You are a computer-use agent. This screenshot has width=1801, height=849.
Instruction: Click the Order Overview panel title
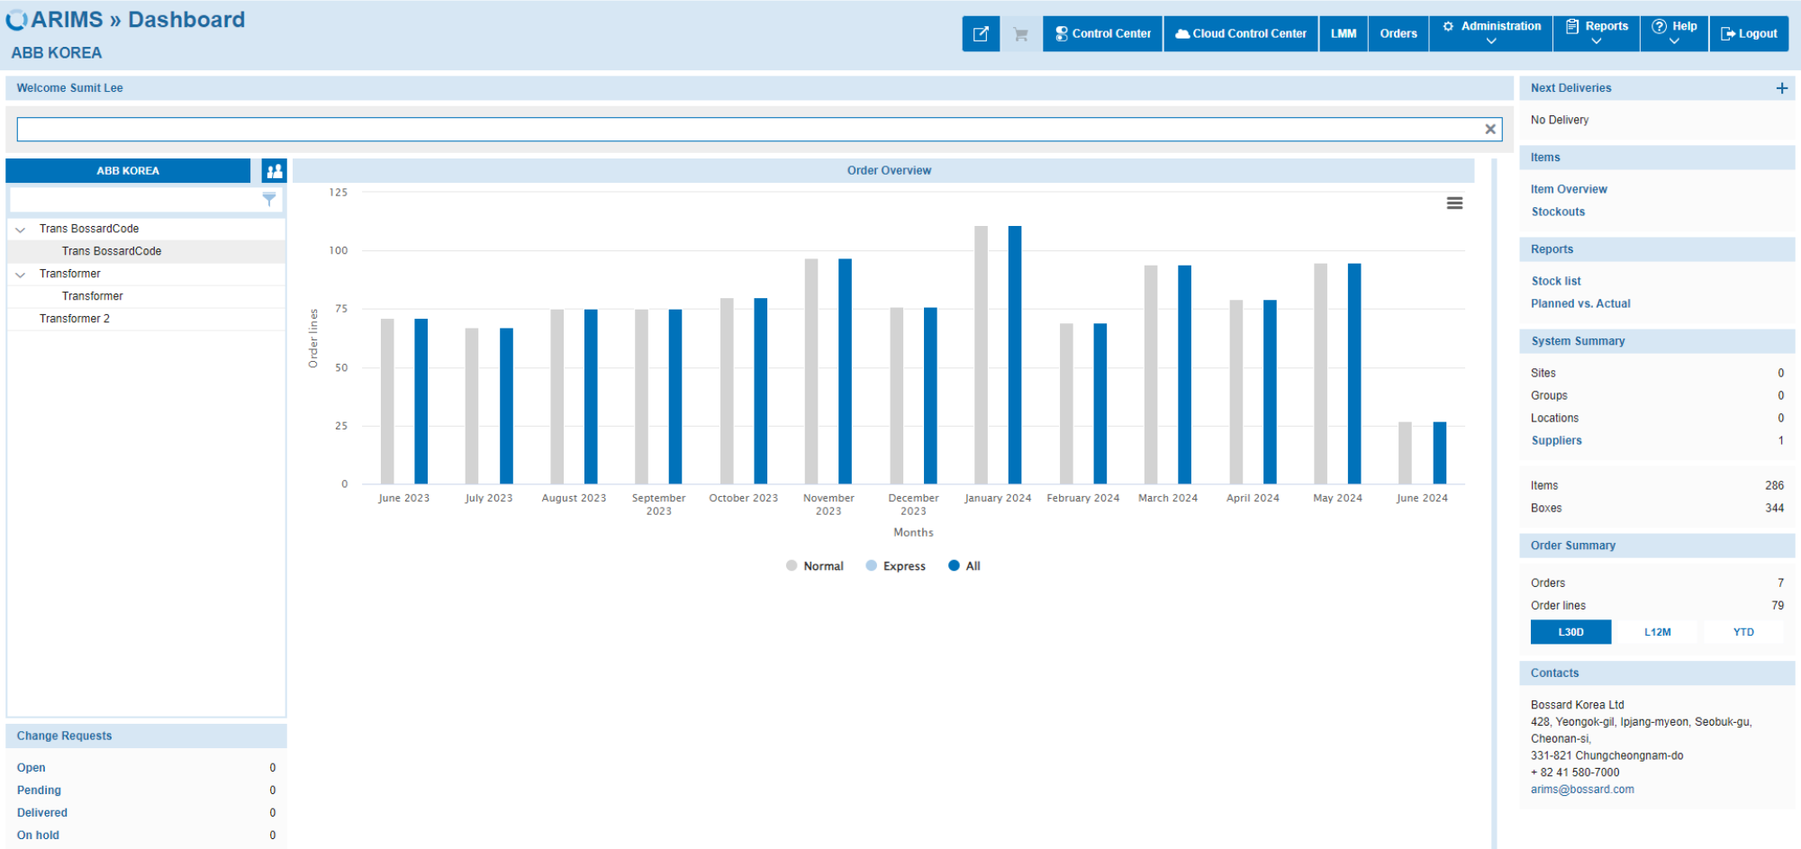[x=889, y=171]
